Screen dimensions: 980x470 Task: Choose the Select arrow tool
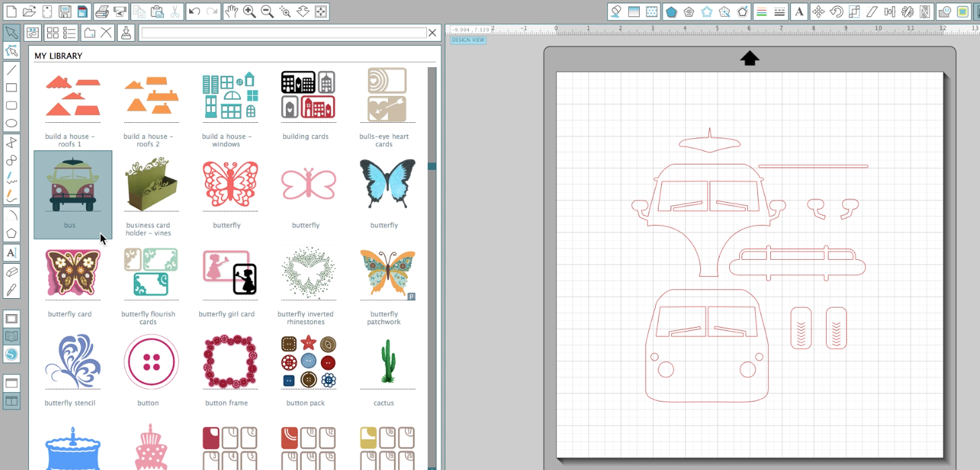tap(11, 32)
